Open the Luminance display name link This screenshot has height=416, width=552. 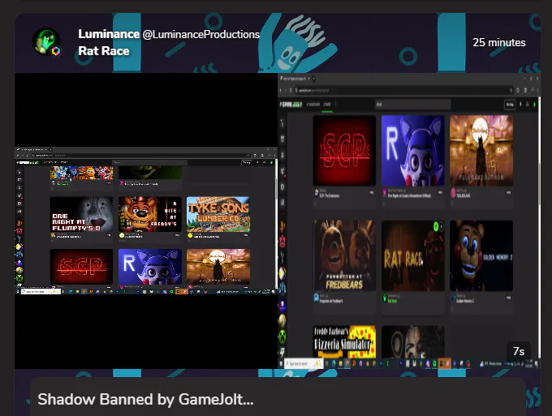[x=109, y=34]
